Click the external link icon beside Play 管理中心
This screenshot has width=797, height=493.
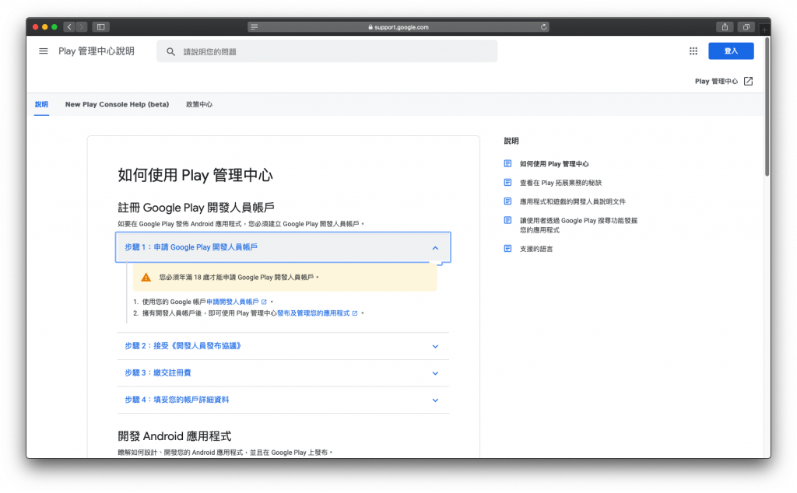click(x=748, y=81)
